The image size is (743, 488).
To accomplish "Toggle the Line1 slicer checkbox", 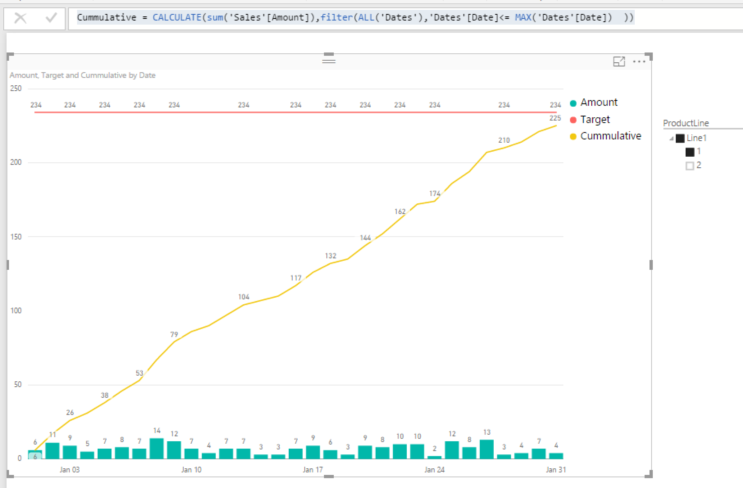I will point(680,138).
